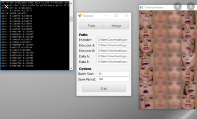Image resolution: width=197 pixels, height=119 pixels.
Task: Click the Encoder path input field
Action: pyautogui.click(x=112, y=40)
